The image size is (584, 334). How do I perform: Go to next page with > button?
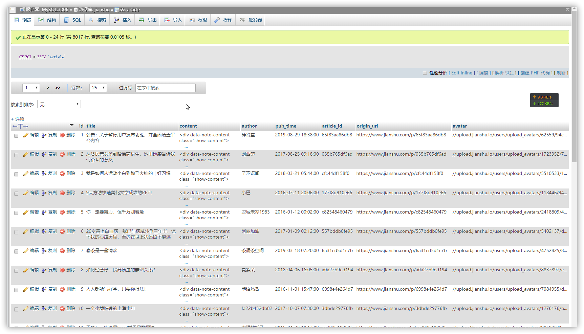48,88
